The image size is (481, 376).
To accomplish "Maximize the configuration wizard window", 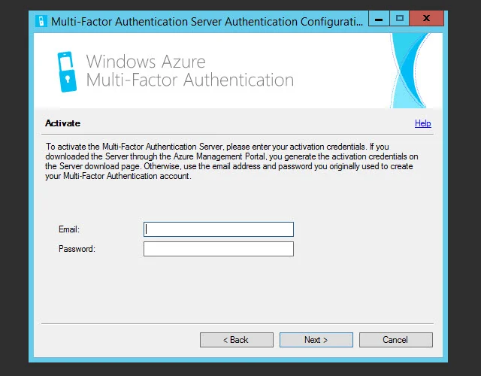I will (399, 18).
